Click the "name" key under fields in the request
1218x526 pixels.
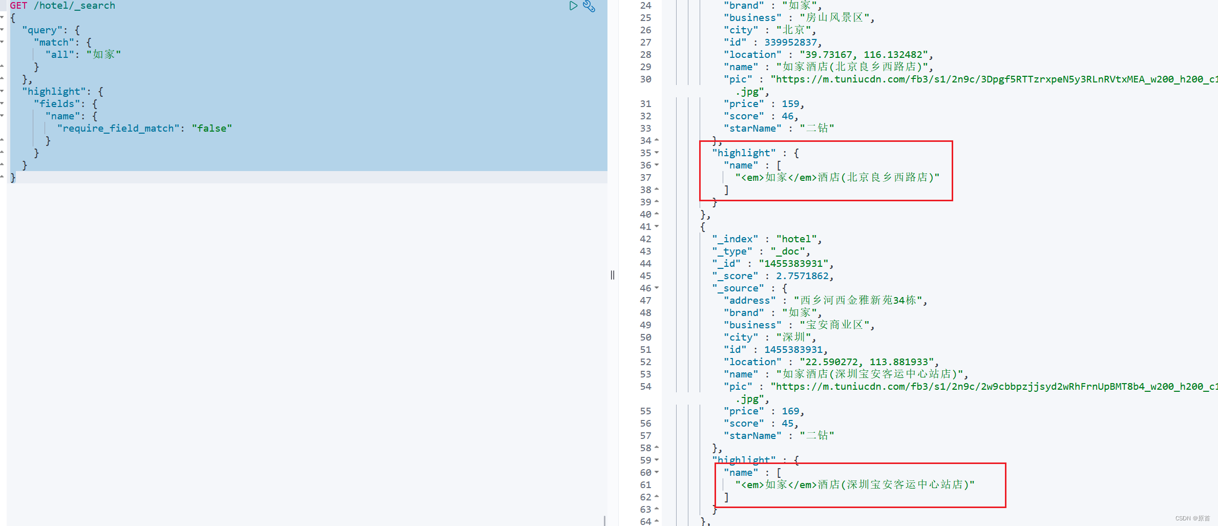point(62,116)
